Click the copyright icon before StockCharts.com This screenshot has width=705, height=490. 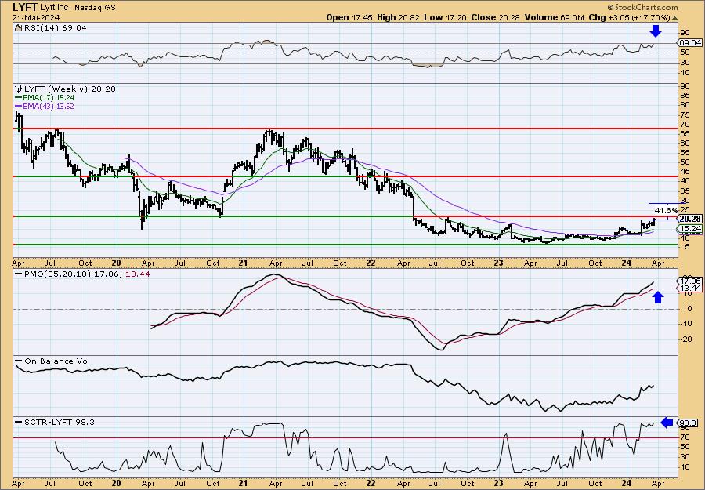tap(609, 8)
